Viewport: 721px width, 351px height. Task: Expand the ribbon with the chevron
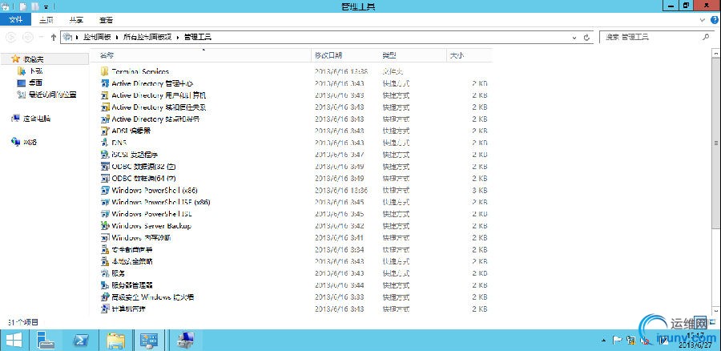[x=702, y=20]
